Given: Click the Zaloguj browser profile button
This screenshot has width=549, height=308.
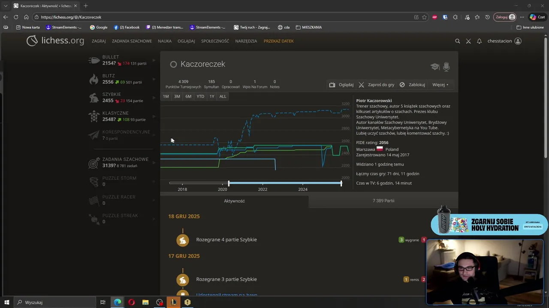Looking at the screenshot, I should [x=505, y=17].
